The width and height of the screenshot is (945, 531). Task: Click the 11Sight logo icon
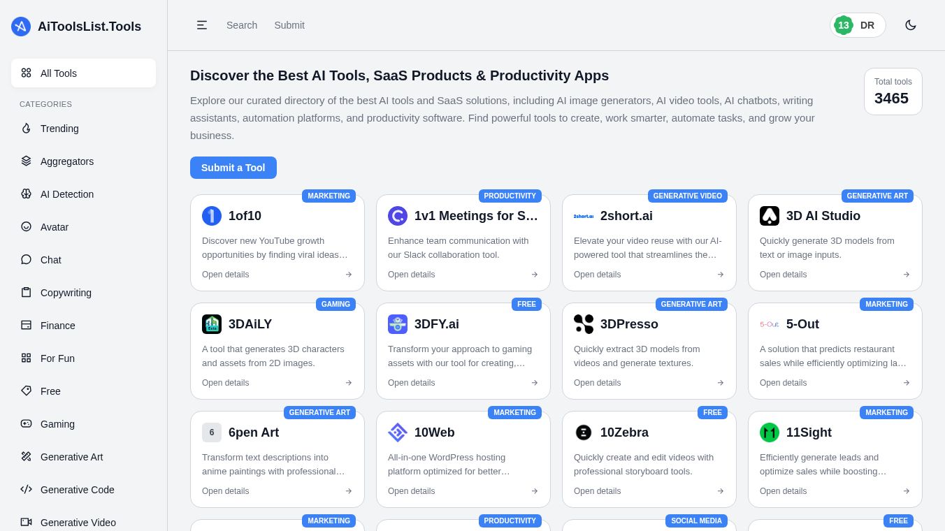[x=770, y=432]
